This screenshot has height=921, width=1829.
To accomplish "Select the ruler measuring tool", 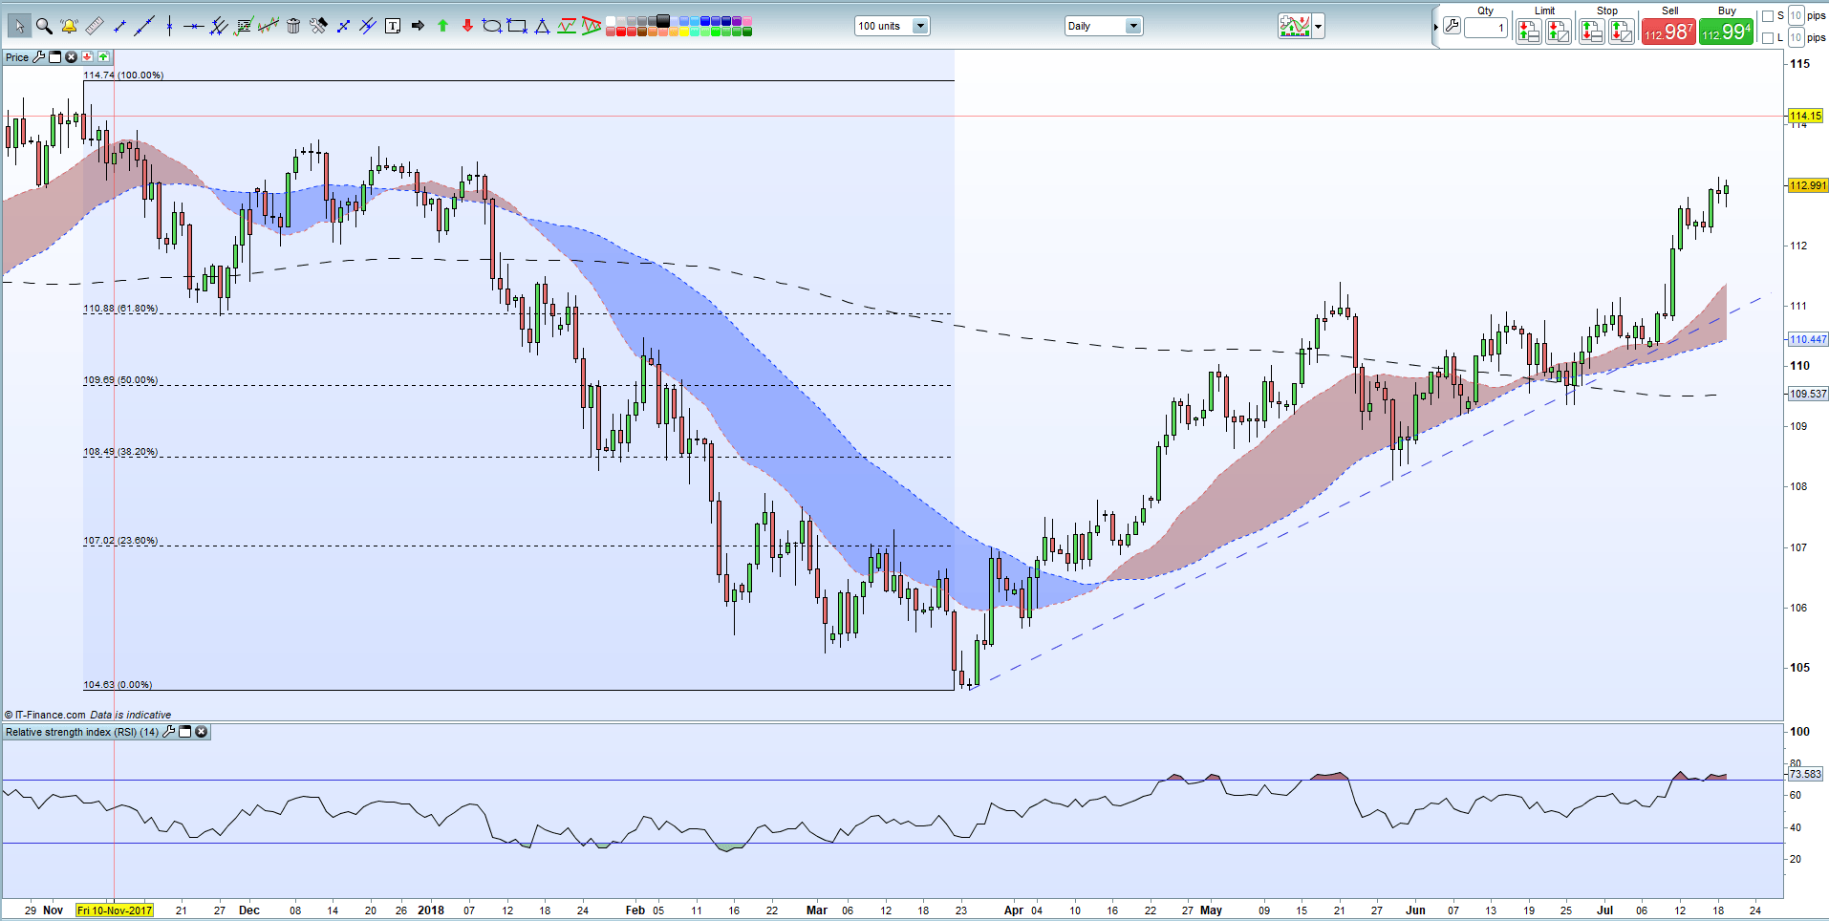I will coord(95,26).
